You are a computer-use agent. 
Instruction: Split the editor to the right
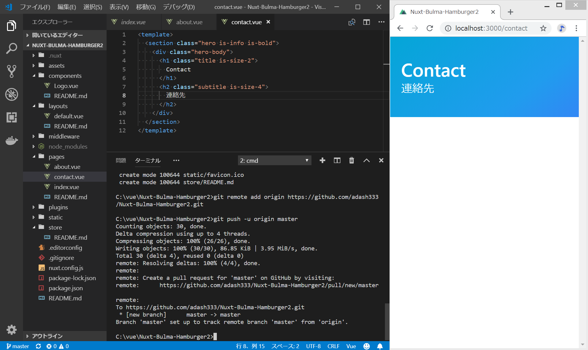[366, 22]
